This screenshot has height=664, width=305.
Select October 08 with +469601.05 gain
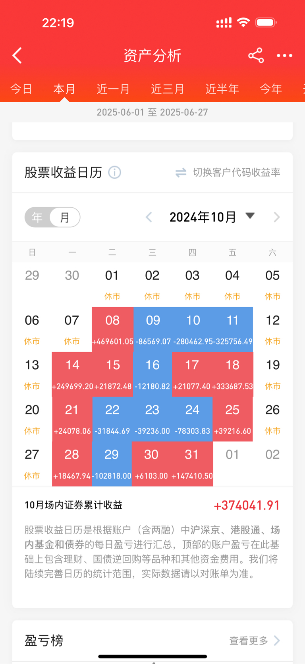click(x=112, y=329)
